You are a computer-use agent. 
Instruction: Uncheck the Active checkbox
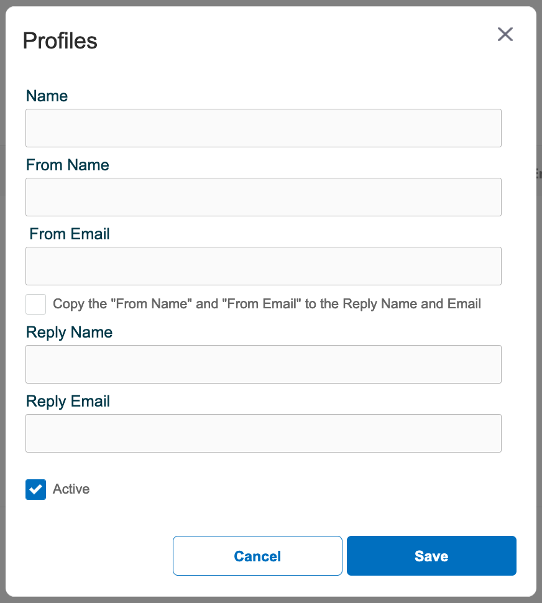36,489
